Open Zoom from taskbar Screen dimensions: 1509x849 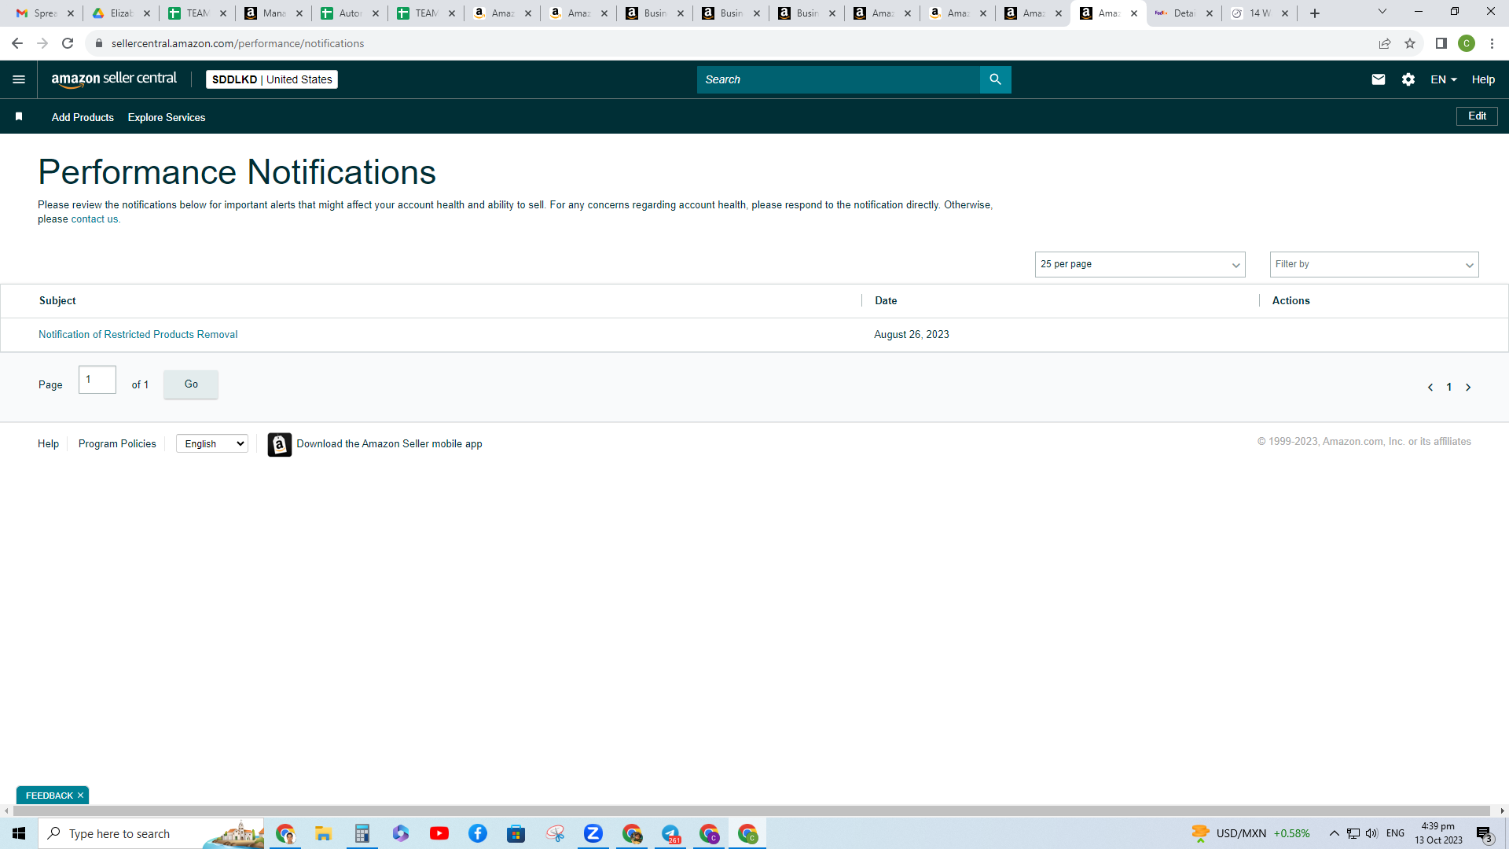(x=593, y=833)
